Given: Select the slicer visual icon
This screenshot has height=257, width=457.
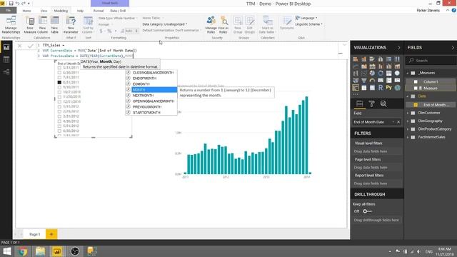Looking at the screenshot, I should 356,87.
